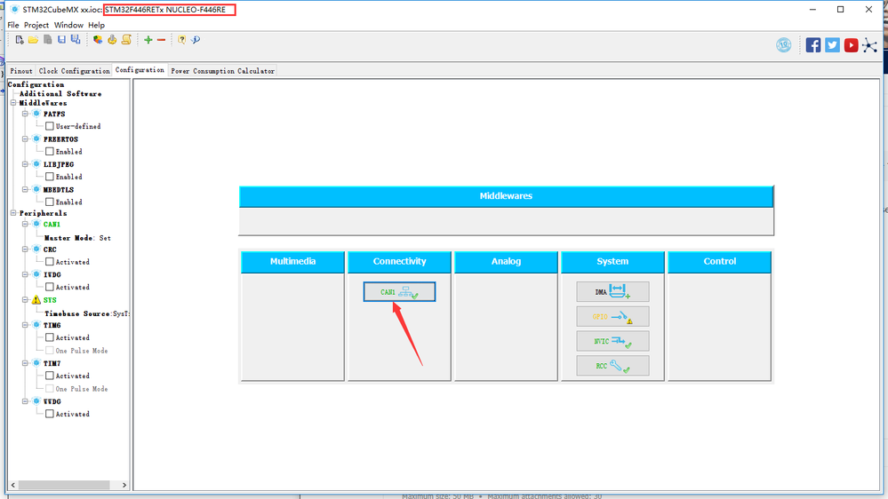The width and height of the screenshot is (888, 499).
Task: Click the Save Project floppy icon
Action: tap(61, 40)
